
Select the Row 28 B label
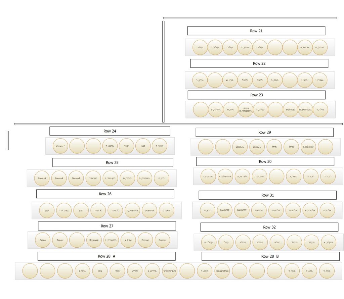click(x=270, y=256)
